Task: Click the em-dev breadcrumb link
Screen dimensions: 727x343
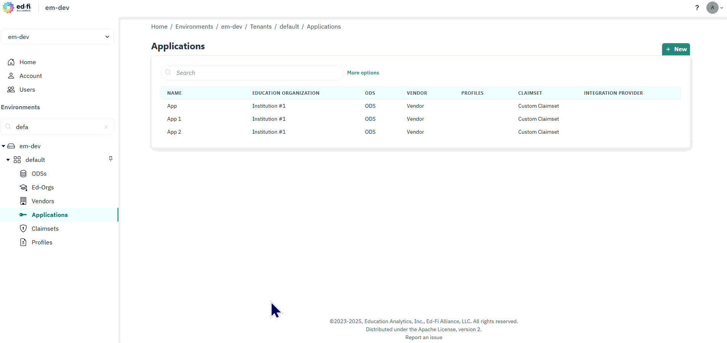Action: (231, 26)
